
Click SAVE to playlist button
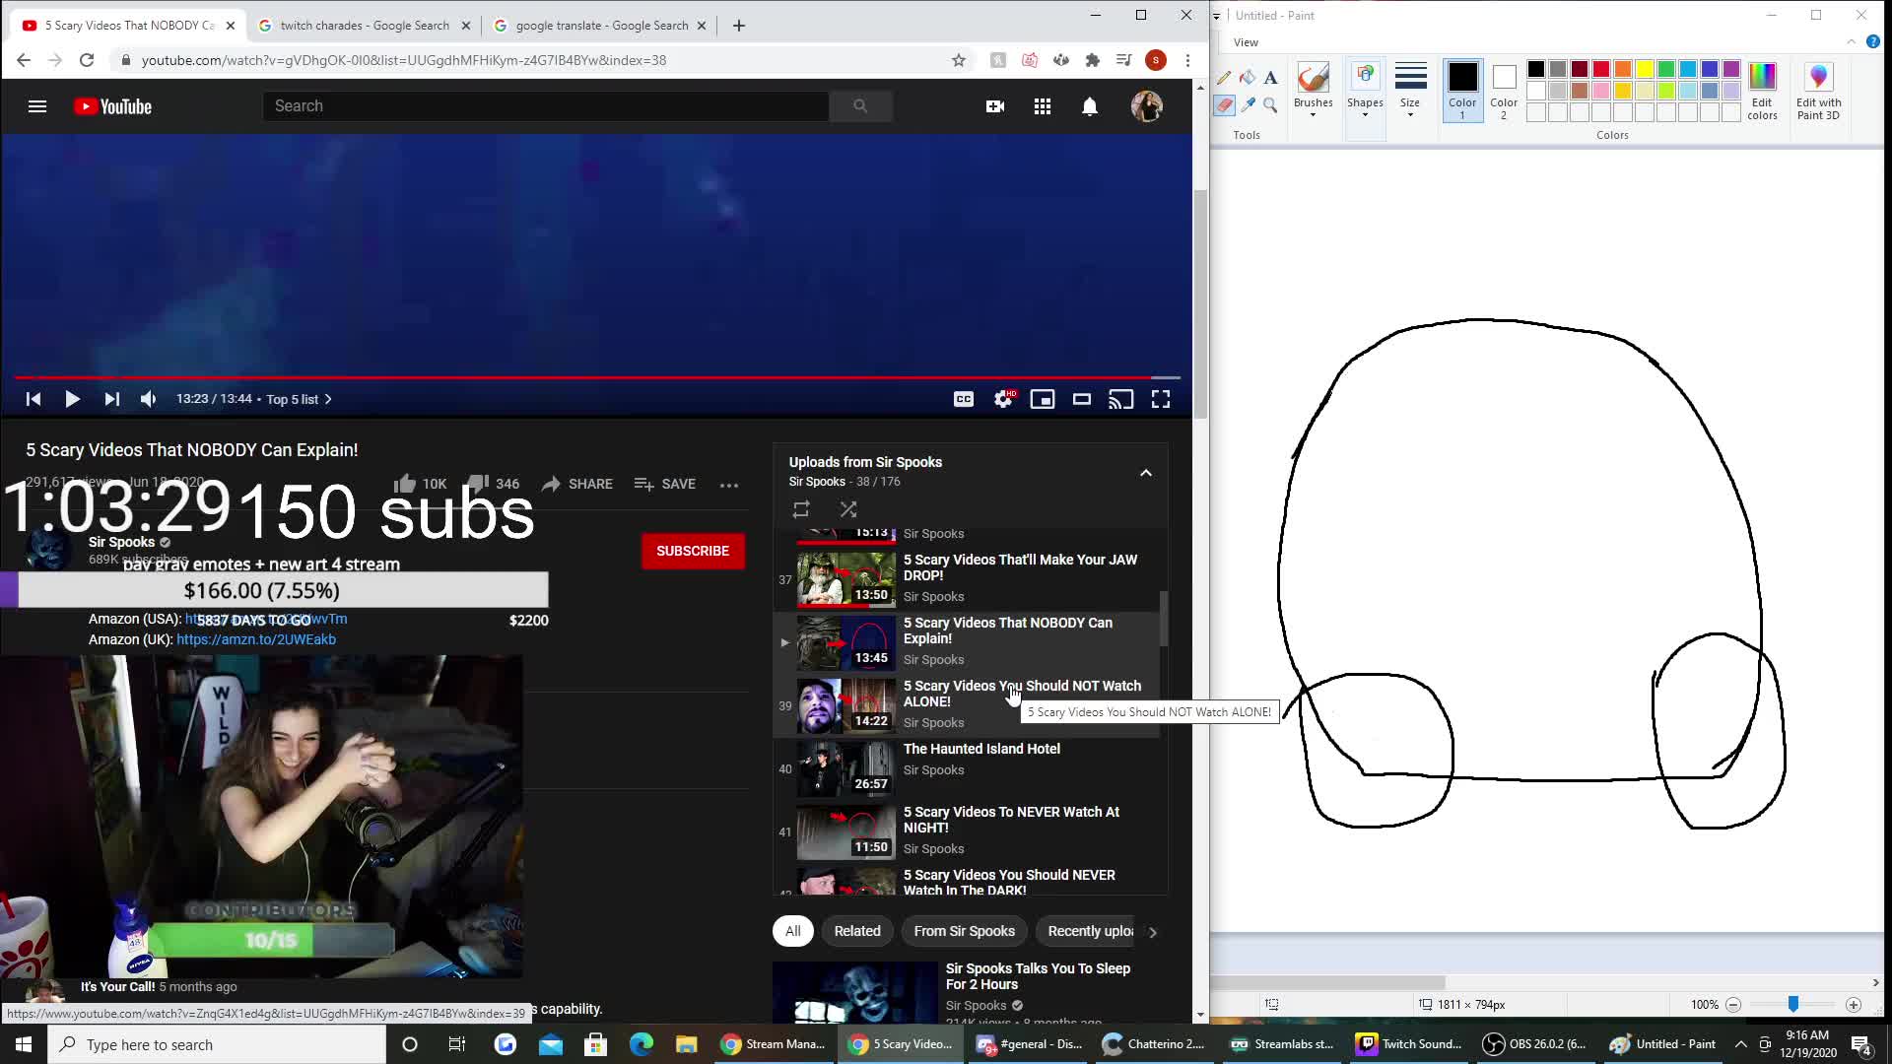665,484
